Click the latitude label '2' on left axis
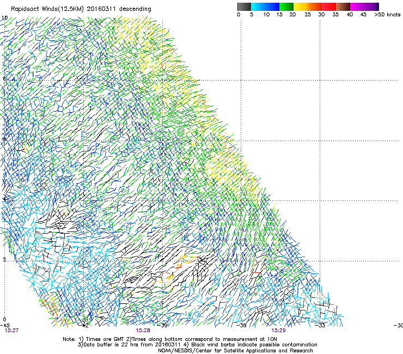 coord(4,259)
